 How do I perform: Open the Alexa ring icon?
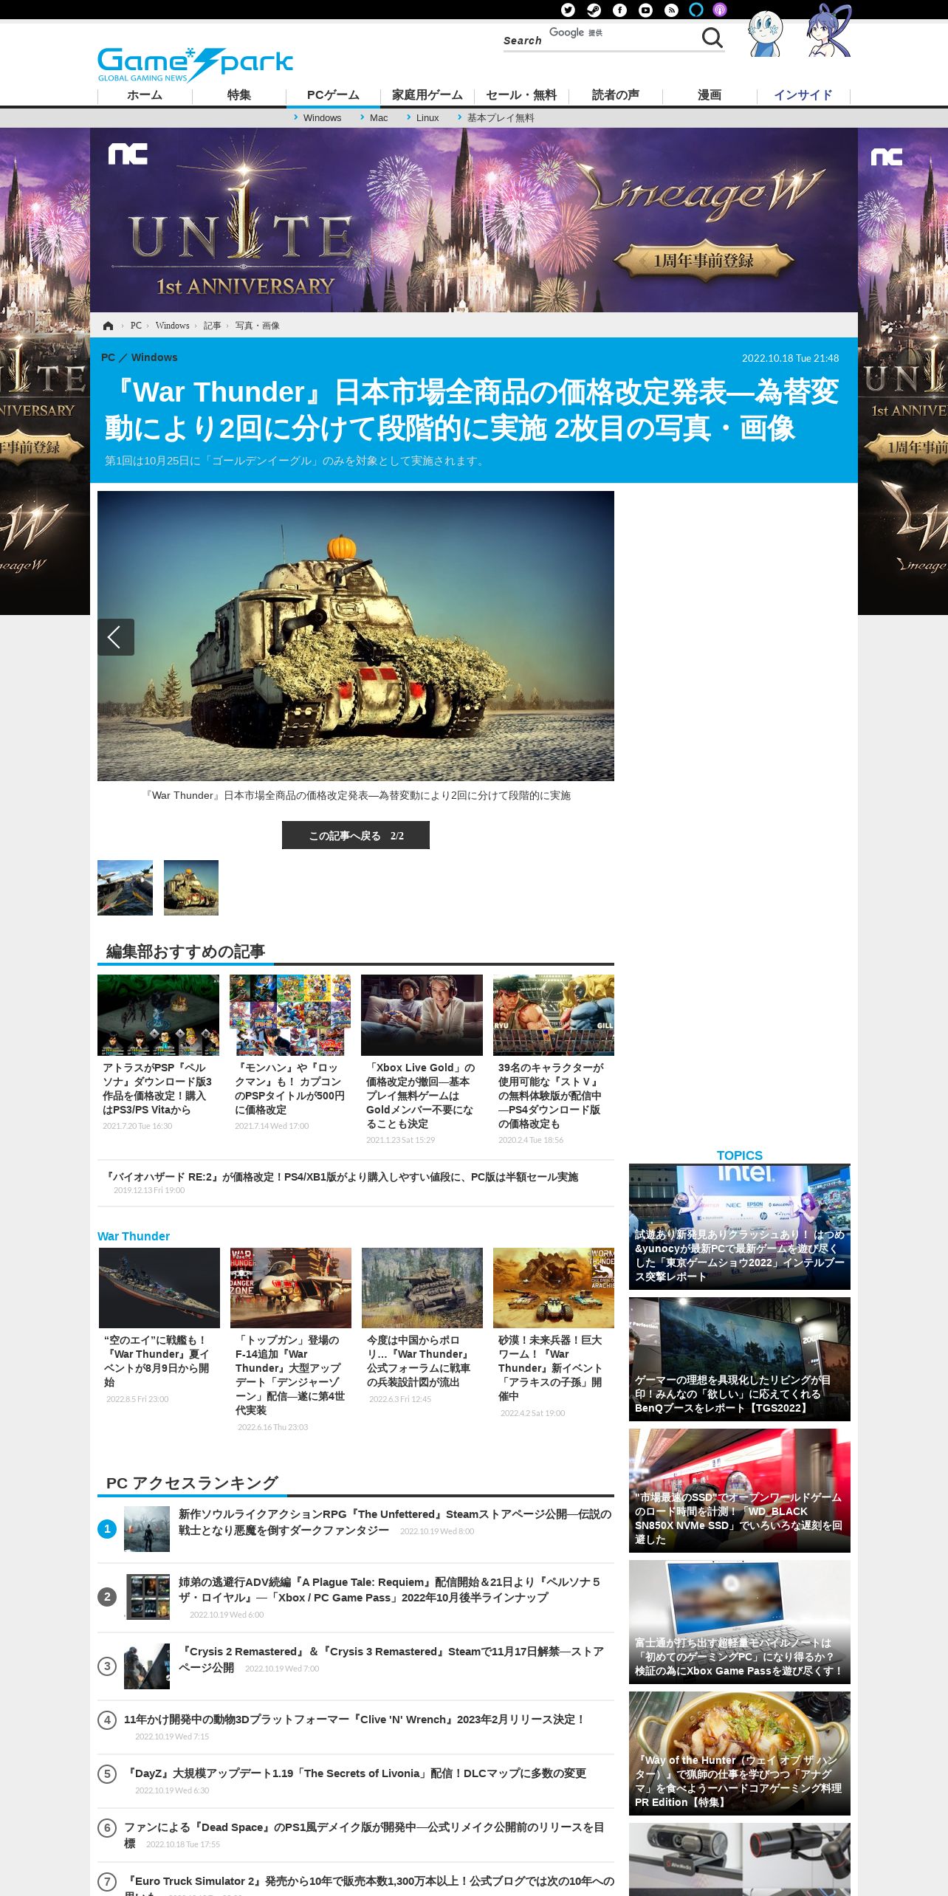pos(696,10)
